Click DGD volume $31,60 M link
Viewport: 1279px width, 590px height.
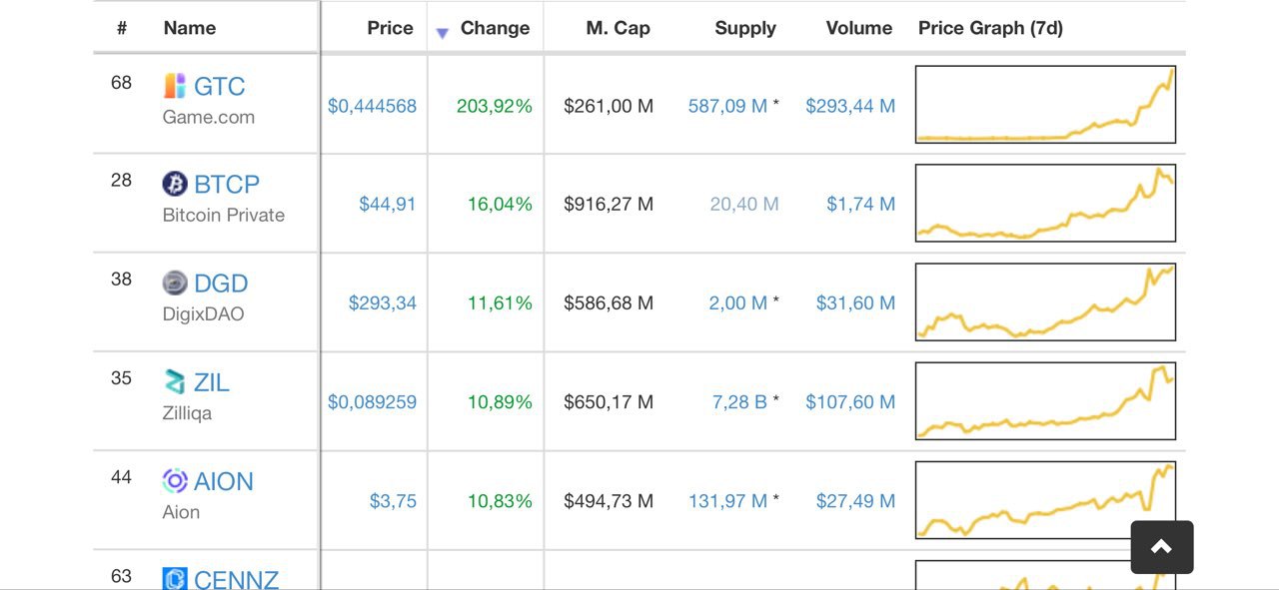pyautogui.click(x=855, y=302)
